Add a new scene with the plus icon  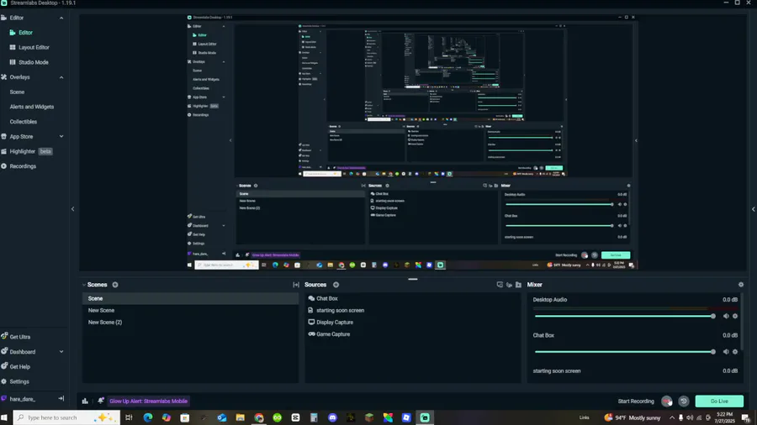point(115,285)
